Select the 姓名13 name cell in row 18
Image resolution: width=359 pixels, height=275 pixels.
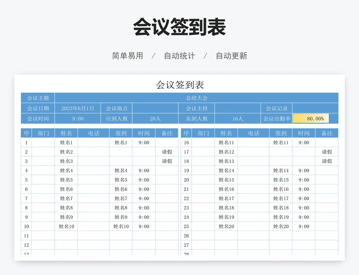(x=226, y=161)
